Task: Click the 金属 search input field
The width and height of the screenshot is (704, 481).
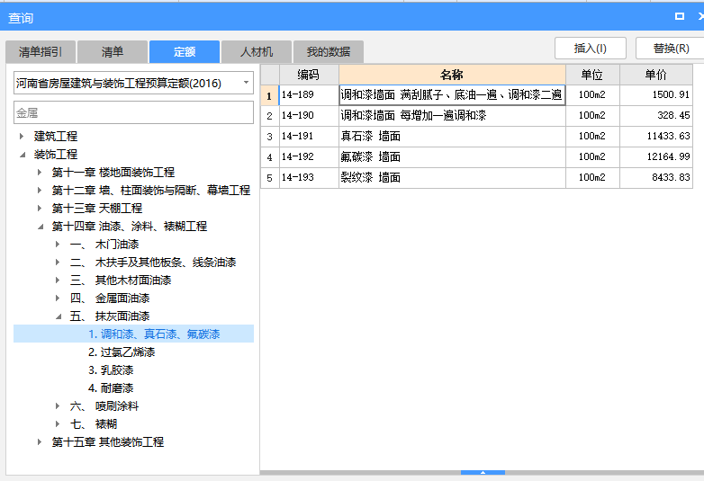Action: pos(133,112)
